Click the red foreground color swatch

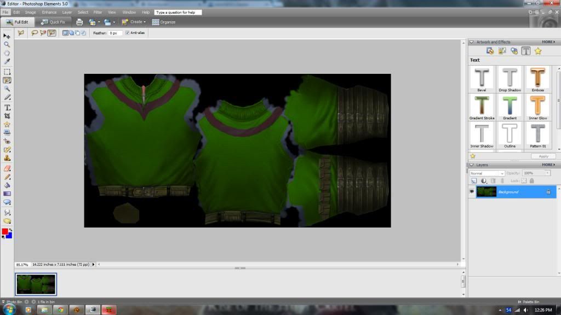[x=4, y=232]
